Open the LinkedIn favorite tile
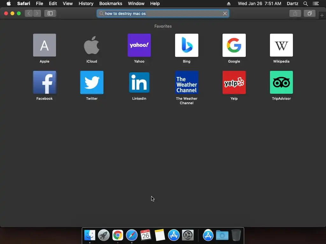Image resolution: width=326 pixels, height=244 pixels. pos(139,82)
